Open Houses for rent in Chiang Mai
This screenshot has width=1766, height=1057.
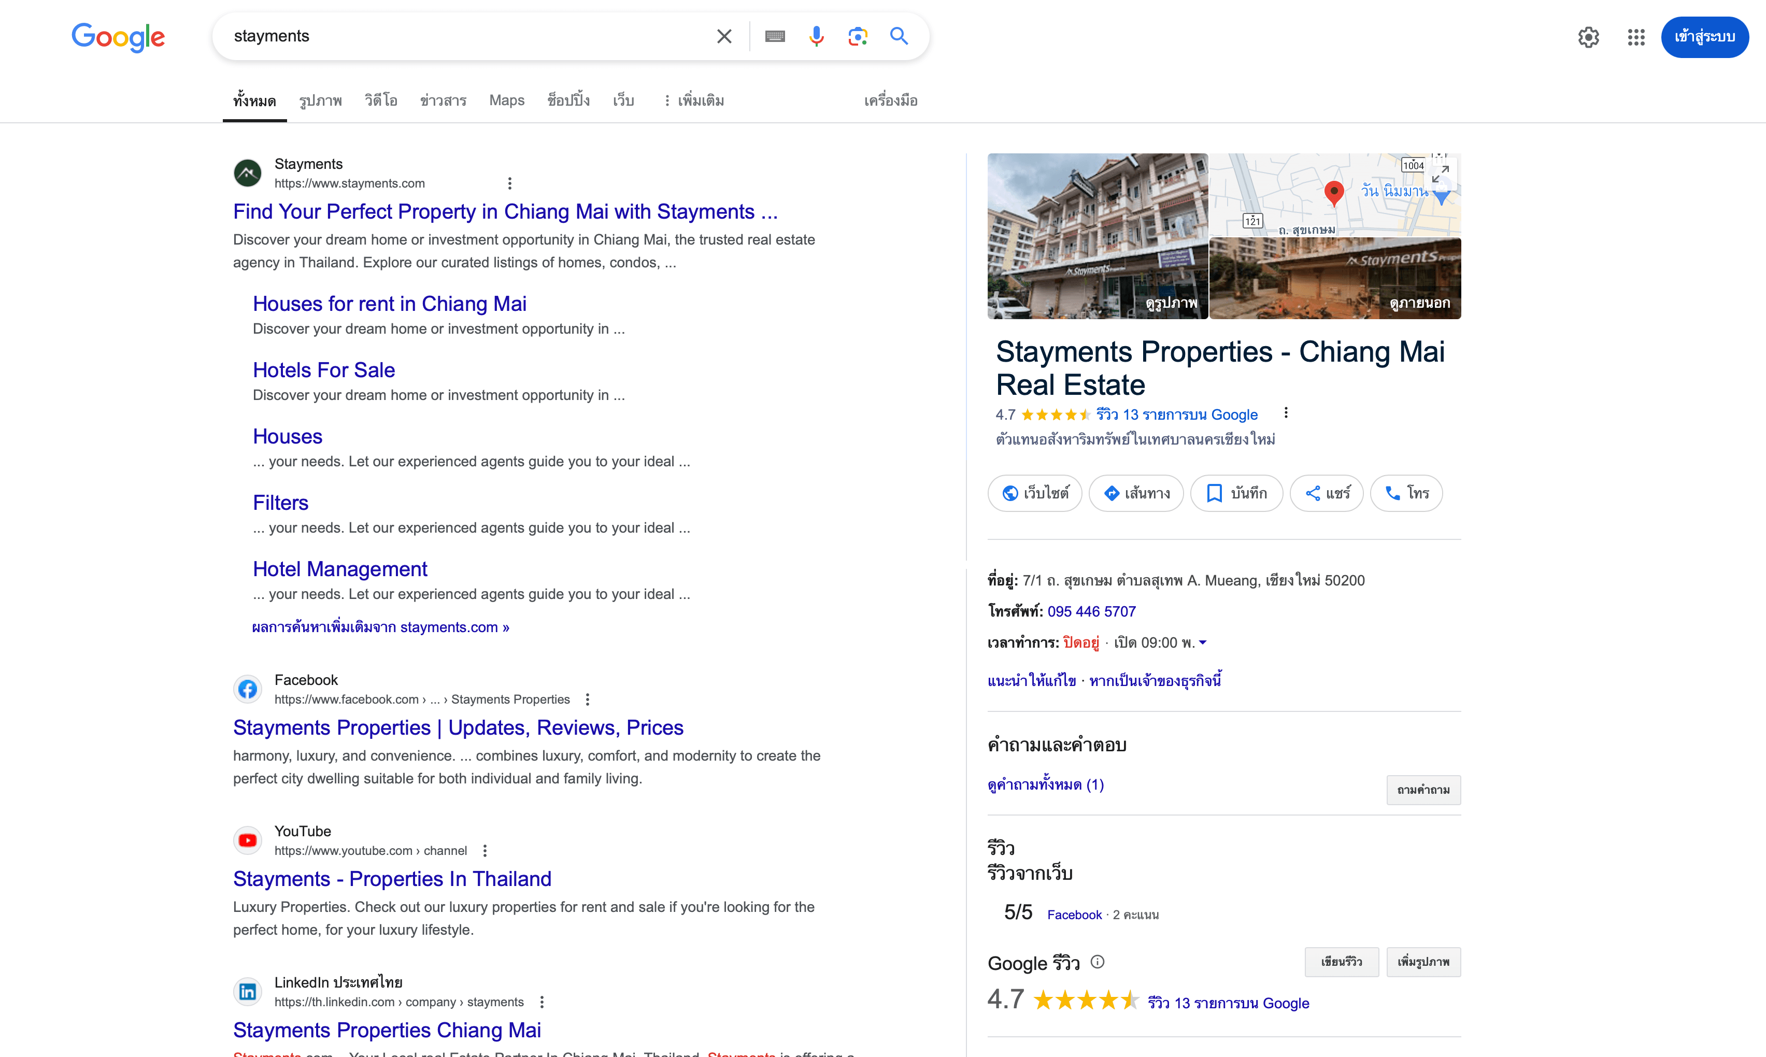click(x=390, y=304)
